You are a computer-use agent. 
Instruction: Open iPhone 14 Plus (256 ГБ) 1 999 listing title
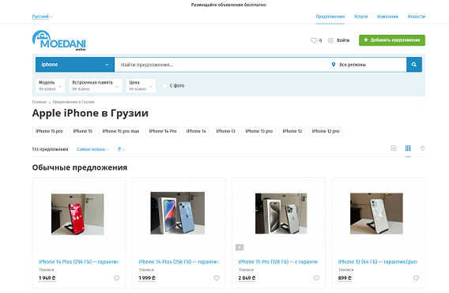tap(179, 261)
